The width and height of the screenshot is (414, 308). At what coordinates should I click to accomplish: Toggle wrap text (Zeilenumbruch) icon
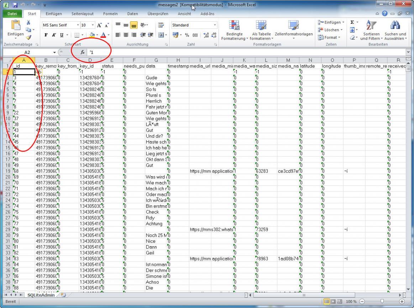[161, 25]
